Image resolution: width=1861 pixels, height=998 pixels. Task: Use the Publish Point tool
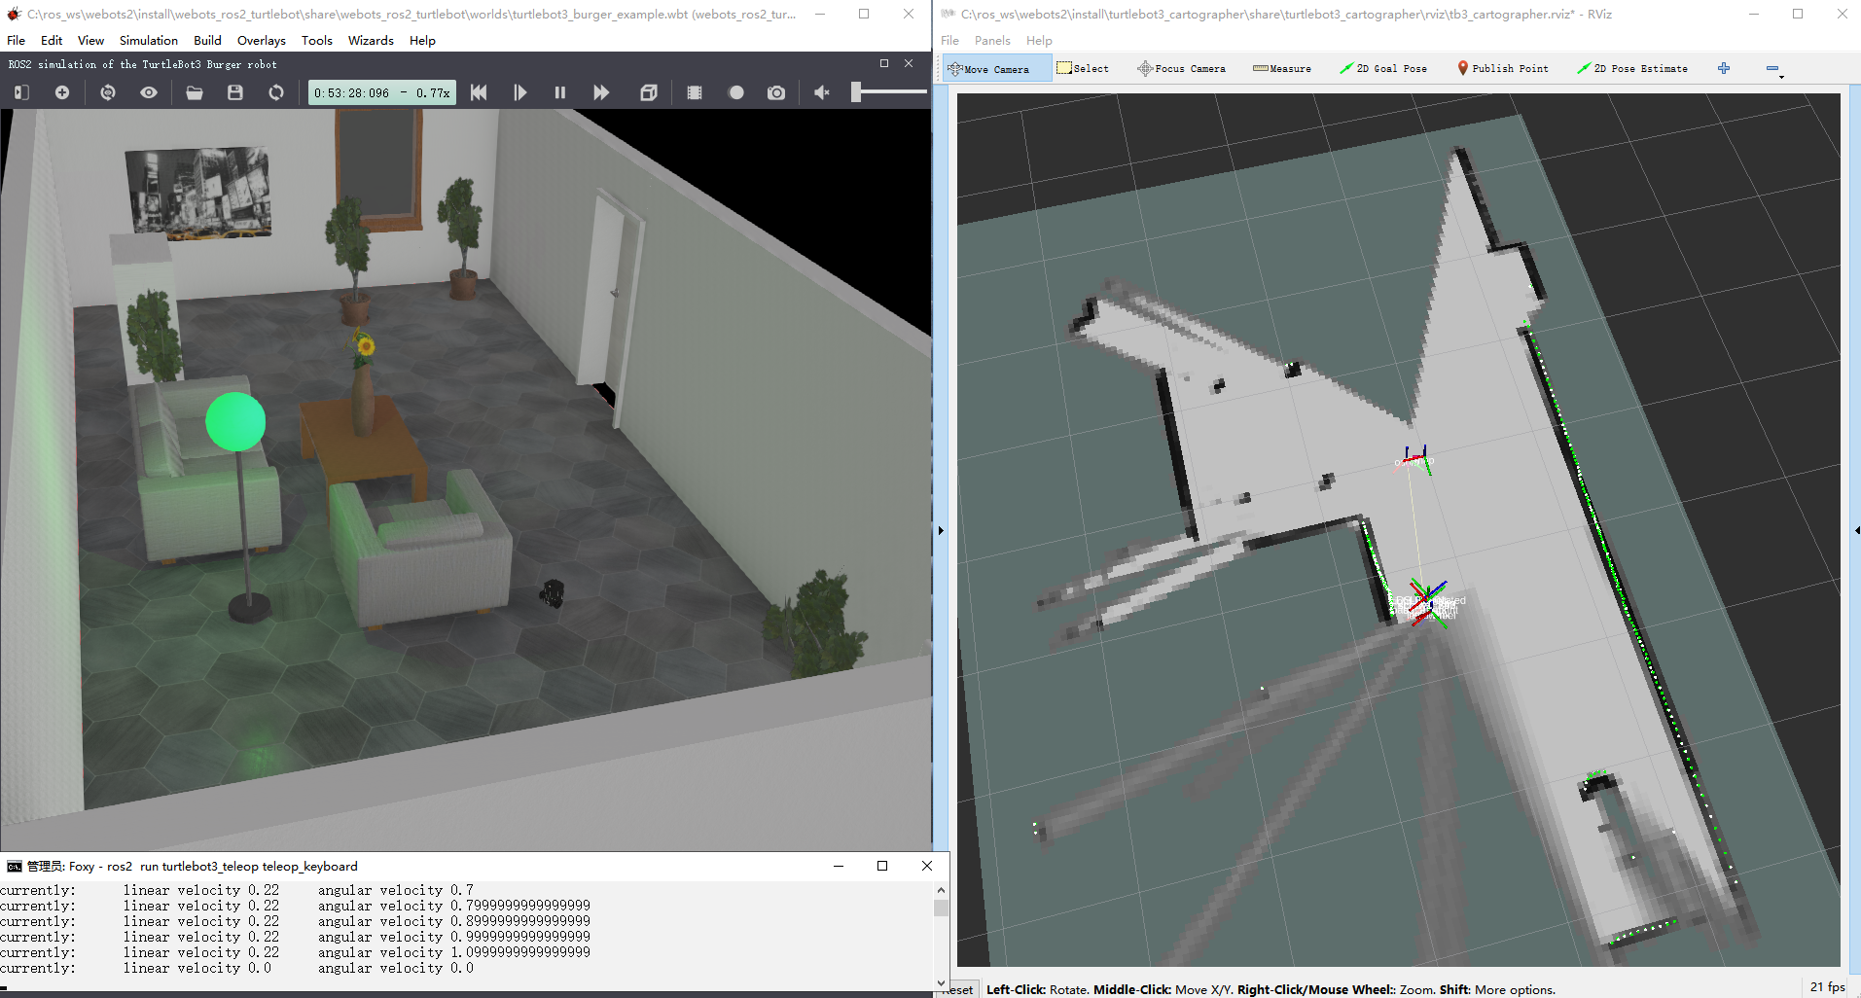(1502, 68)
